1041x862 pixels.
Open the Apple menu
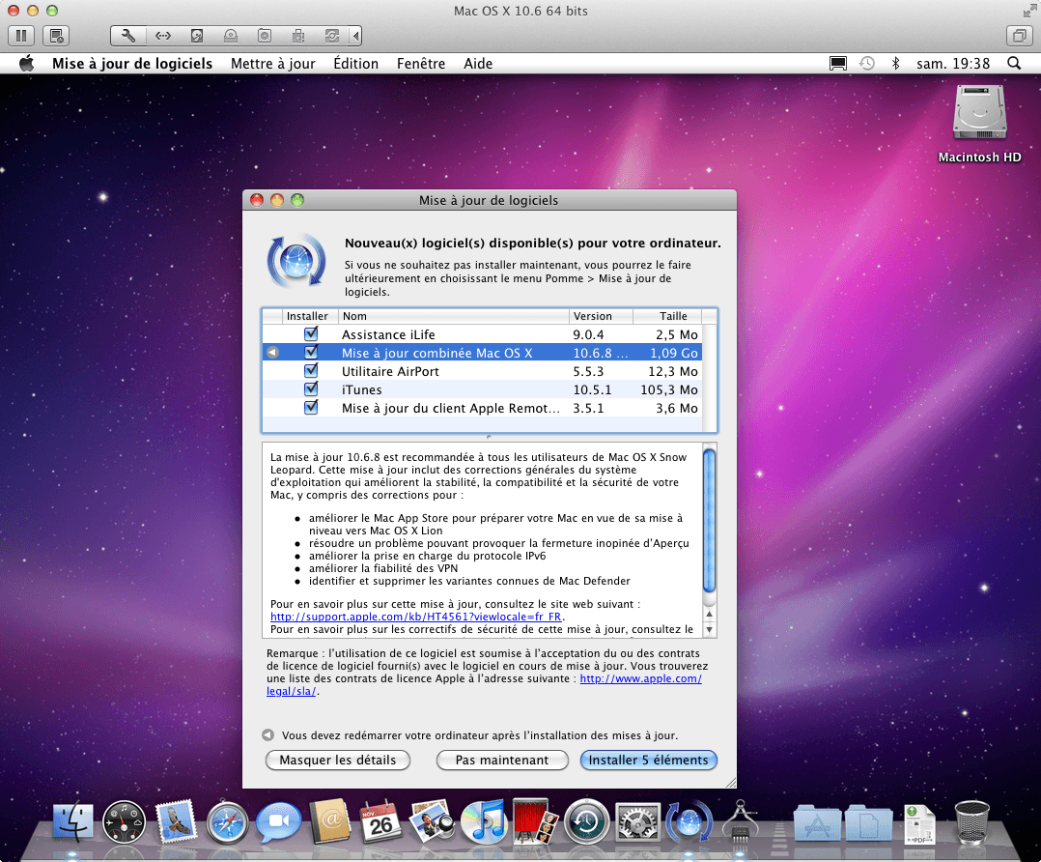tap(27, 64)
